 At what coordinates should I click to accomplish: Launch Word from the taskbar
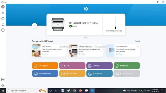(x=63, y=91)
